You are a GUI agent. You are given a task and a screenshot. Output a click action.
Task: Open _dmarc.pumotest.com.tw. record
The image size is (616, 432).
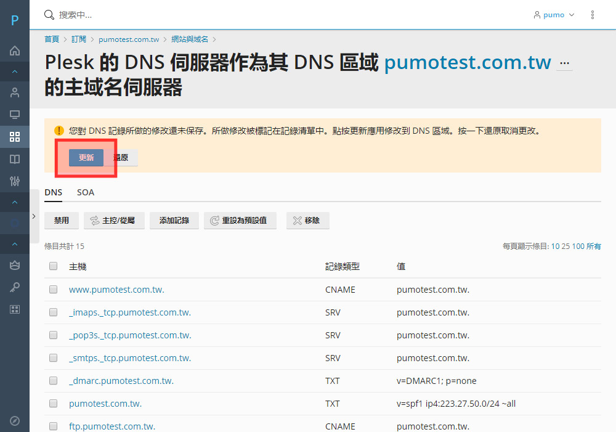[x=121, y=381]
